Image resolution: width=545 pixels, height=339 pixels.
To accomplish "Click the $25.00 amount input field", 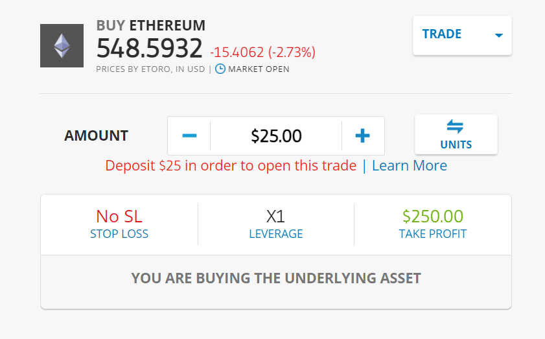I will point(276,135).
